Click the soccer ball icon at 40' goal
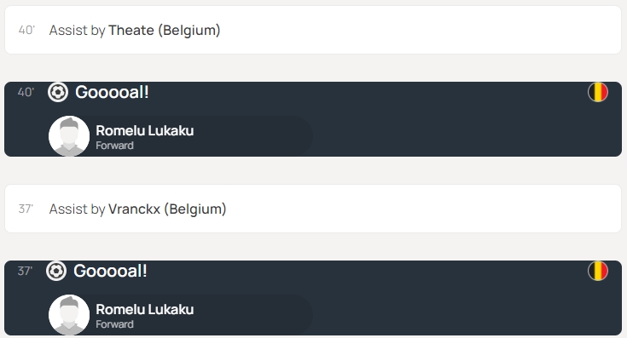 pyautogui.click(x=58, y=92)
